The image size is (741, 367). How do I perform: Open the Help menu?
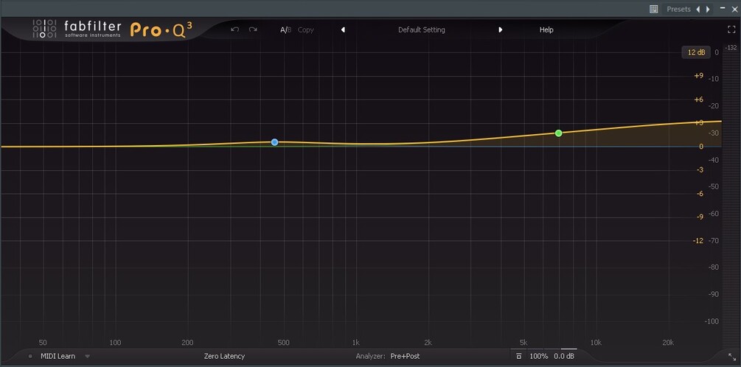(x=546, y=29)
